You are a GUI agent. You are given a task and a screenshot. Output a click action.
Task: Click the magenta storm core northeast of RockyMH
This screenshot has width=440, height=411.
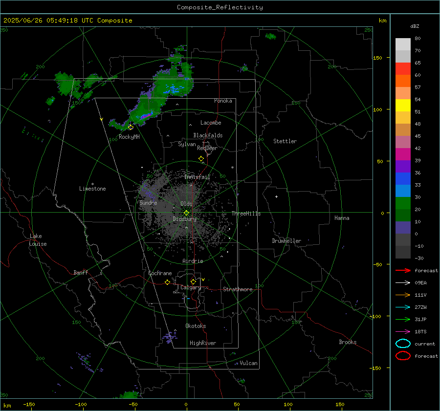(147, 116)
